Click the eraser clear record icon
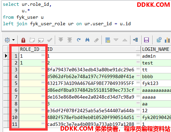This screenshot has height=132, width=171. coord(96,40)
